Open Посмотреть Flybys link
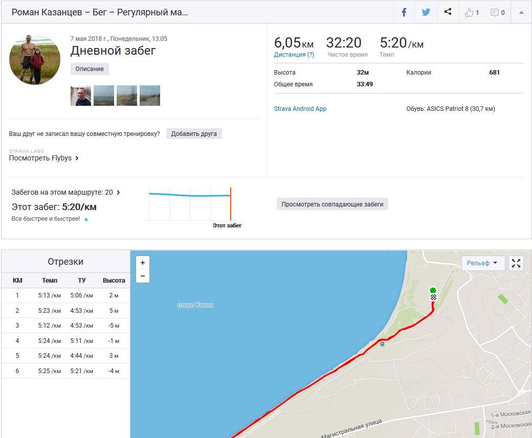The width and height of the screenshot is (532, 438). coord(43,158)
